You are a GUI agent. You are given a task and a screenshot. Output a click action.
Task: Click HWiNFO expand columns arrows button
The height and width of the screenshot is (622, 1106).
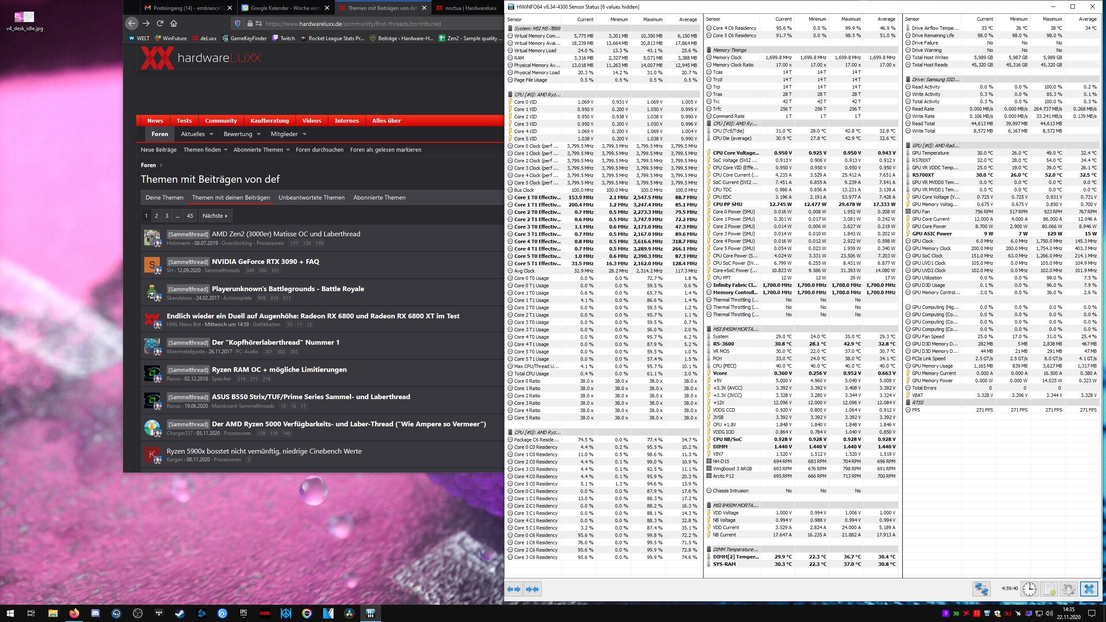pyautogui.click(x=514, y=589)
